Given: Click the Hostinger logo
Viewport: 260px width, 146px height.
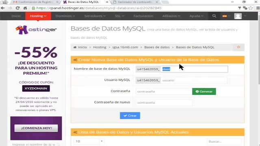Looking at the screenshot, I should tap(36, 30).
